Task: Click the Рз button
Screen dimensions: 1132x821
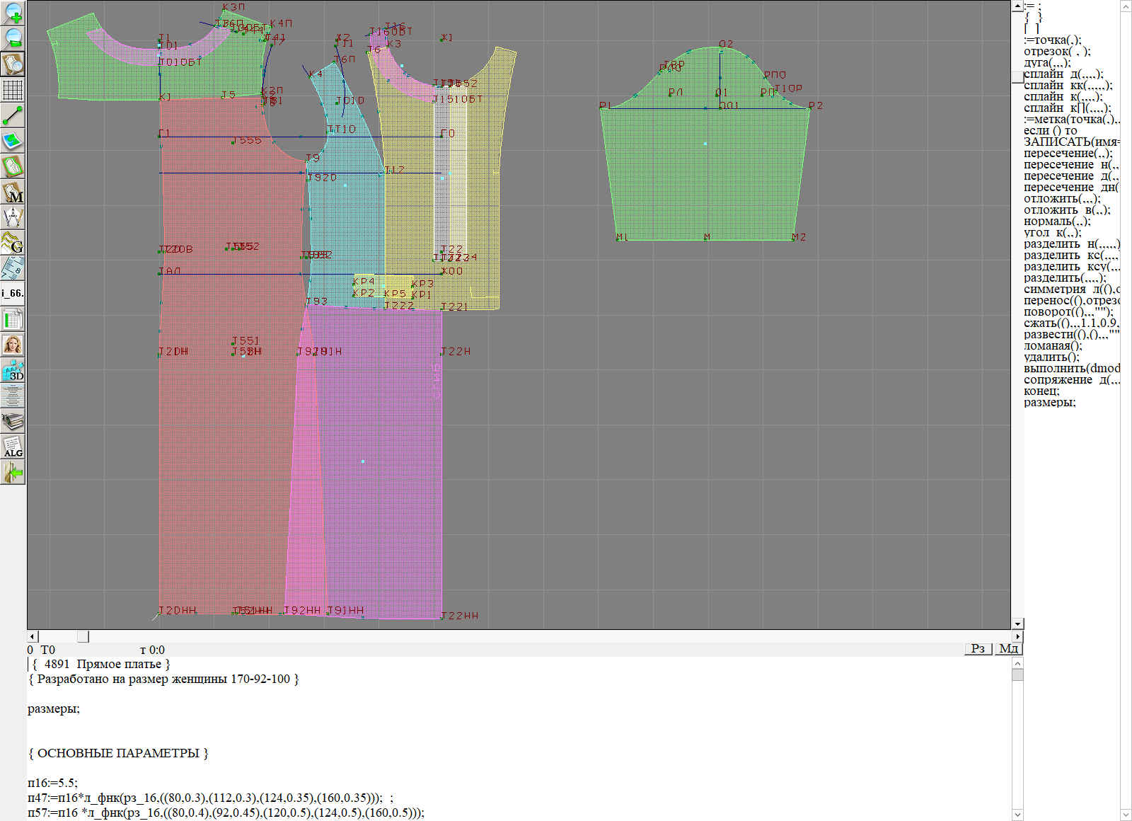Action: click(978, 649)
